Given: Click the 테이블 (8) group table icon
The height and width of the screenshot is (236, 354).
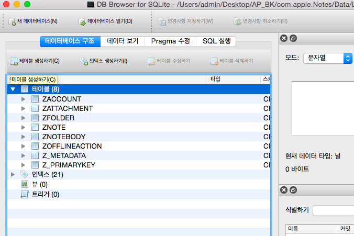Looking at the screenshot, I should pos(25,89).
